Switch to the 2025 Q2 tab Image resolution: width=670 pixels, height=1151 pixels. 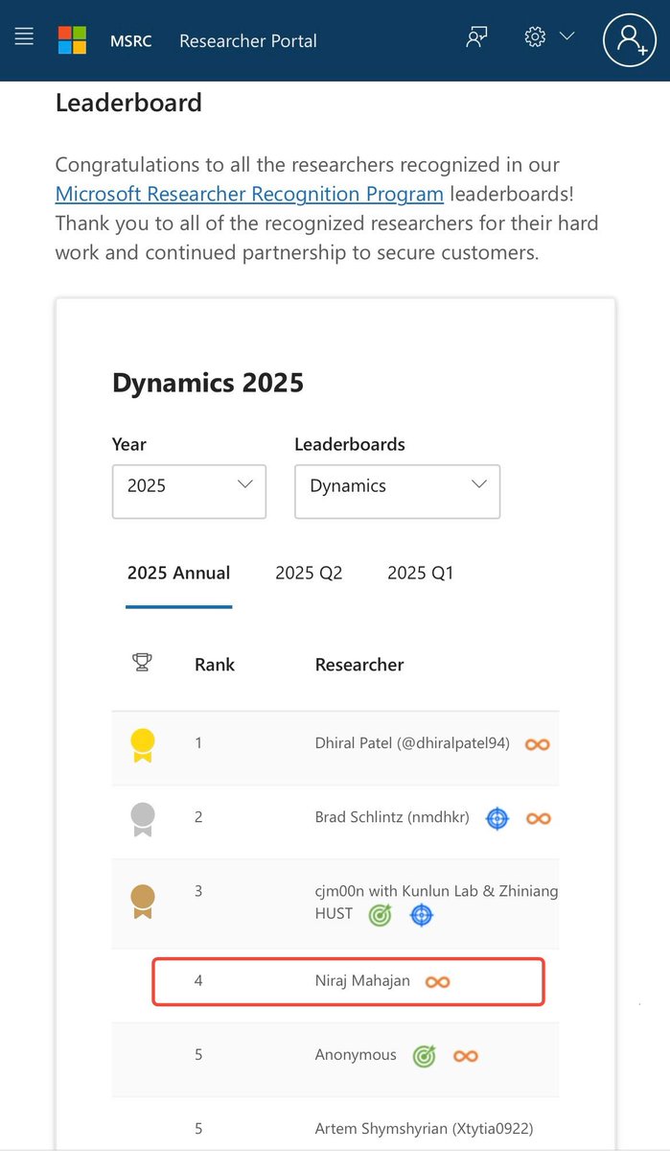coord(309,574)
